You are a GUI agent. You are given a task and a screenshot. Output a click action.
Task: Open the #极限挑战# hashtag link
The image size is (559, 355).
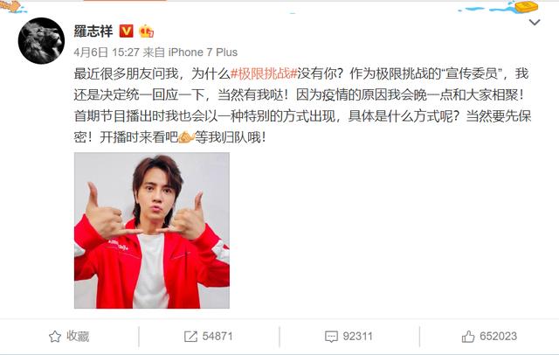(264, 73)
